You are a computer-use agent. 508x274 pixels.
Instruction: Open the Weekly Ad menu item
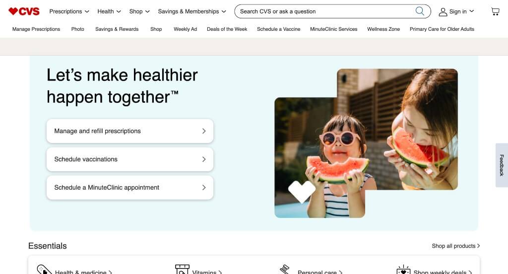tap(186, 29)
